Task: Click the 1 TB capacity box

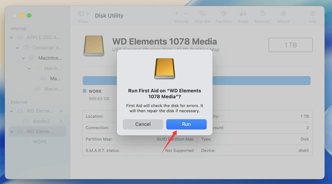Action: coord(290,45)
